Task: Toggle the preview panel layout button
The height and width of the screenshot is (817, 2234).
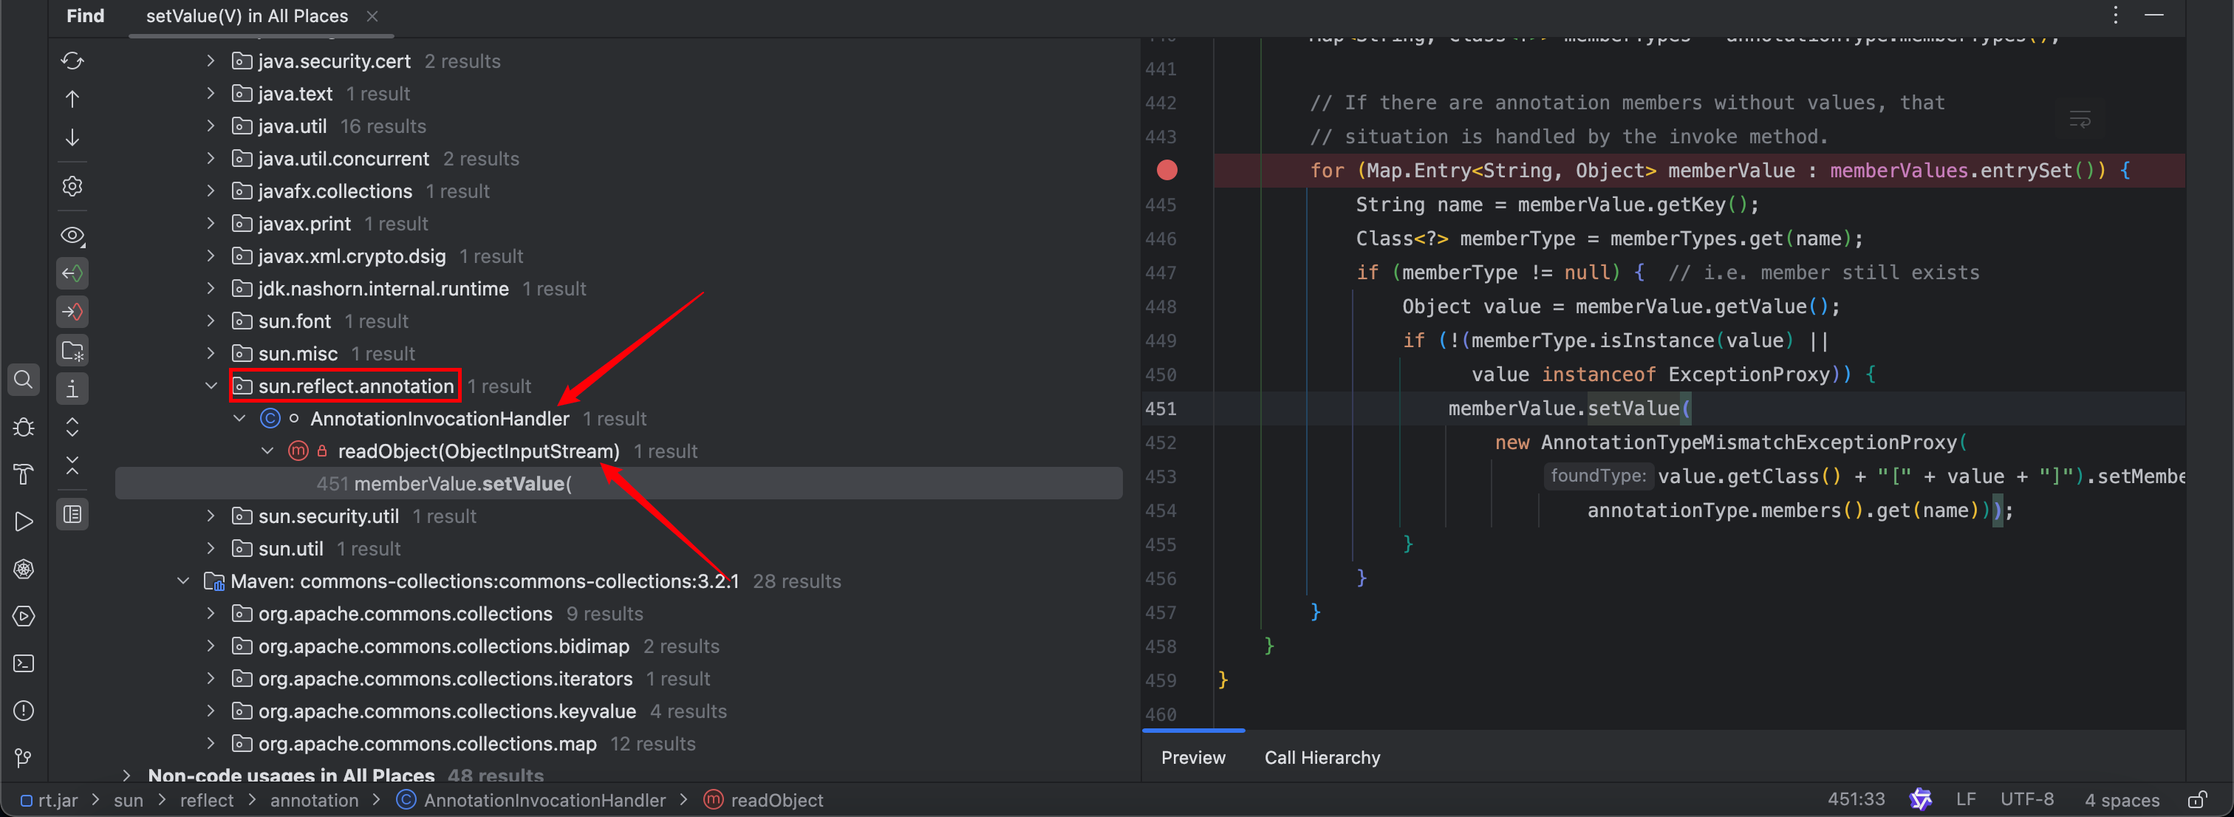Action: [x=72, y=514]
